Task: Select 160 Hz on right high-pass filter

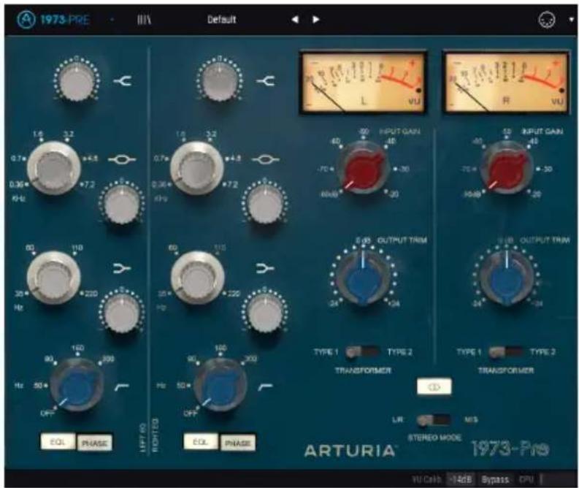Action: coord(221,349)
